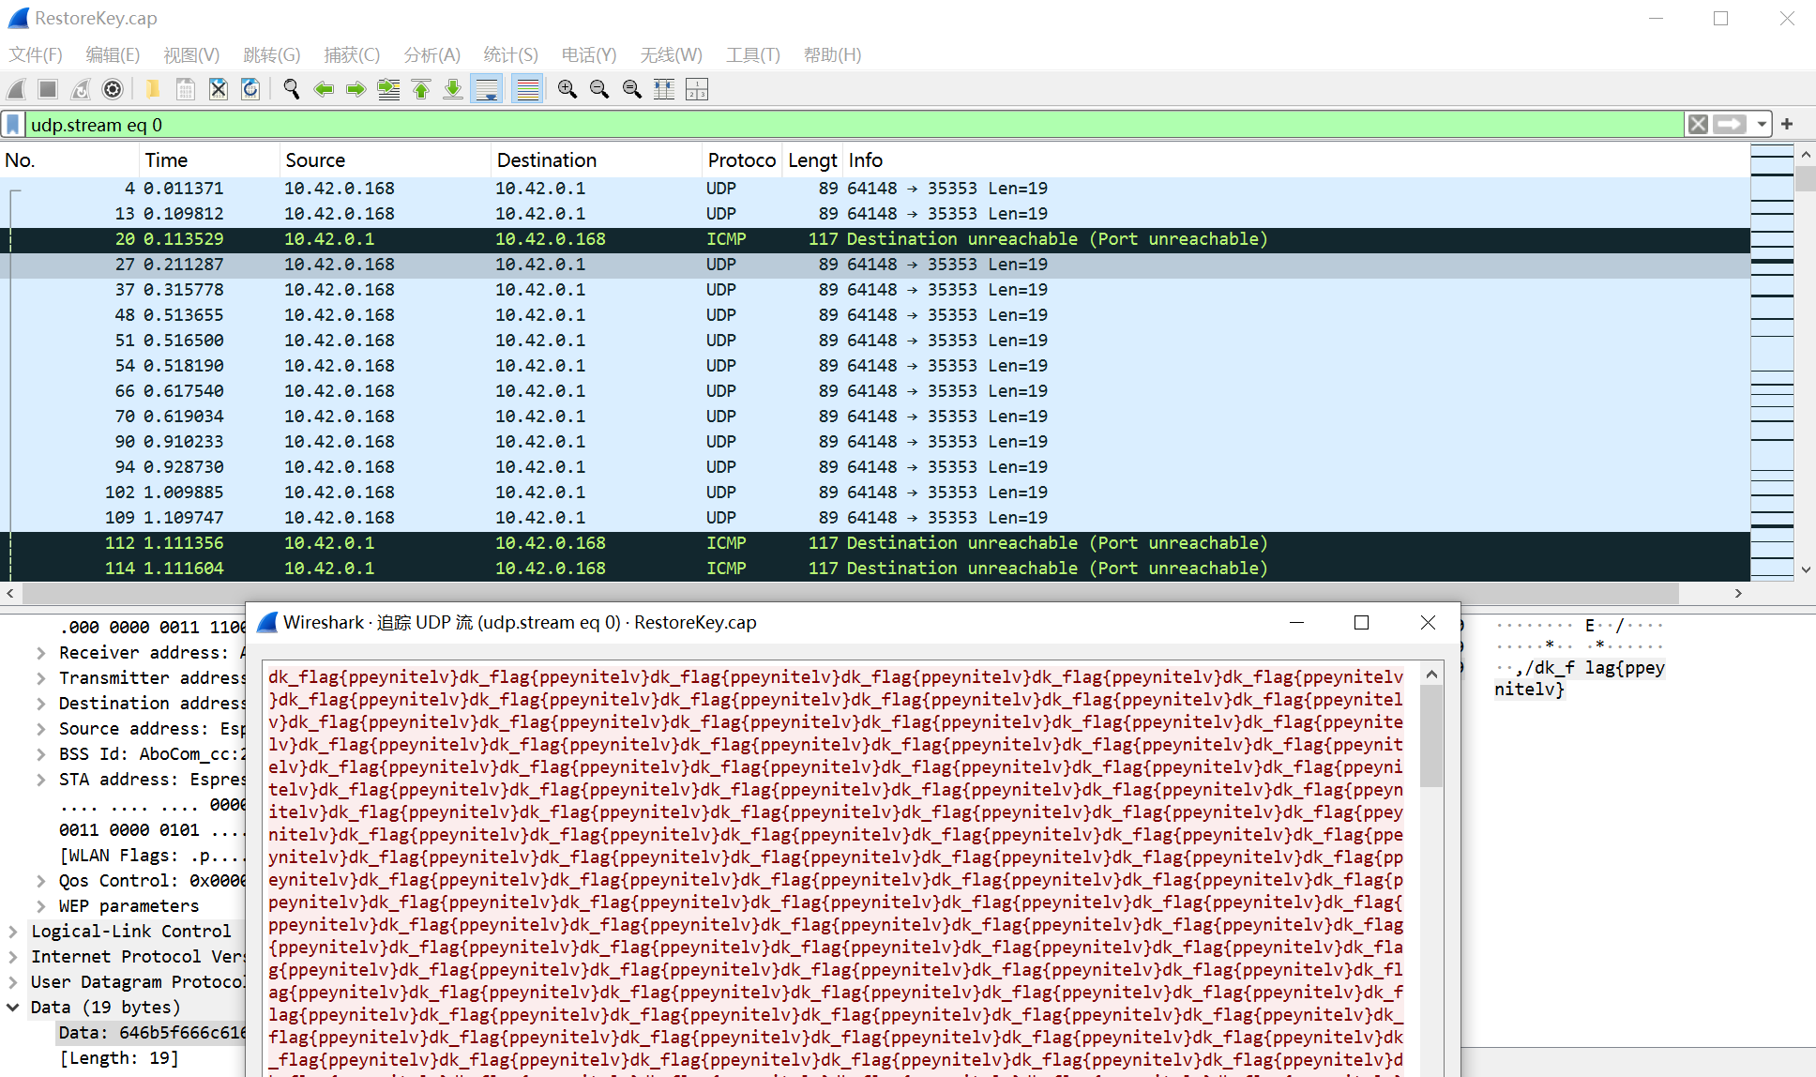The image size is (1816, 1077).
Task: Stop the running capture
Action: click(x=48, y=89)
